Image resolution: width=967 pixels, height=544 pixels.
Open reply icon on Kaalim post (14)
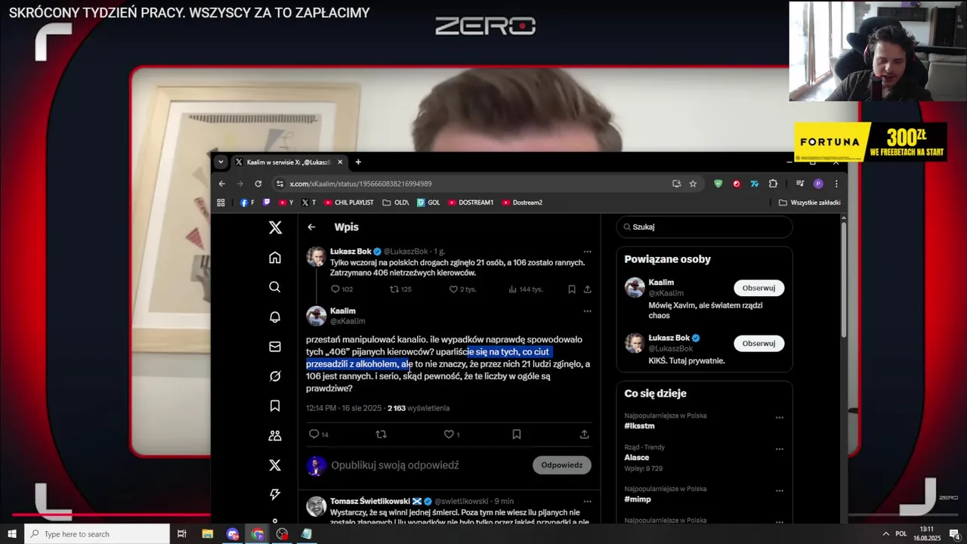pos(318,434)
